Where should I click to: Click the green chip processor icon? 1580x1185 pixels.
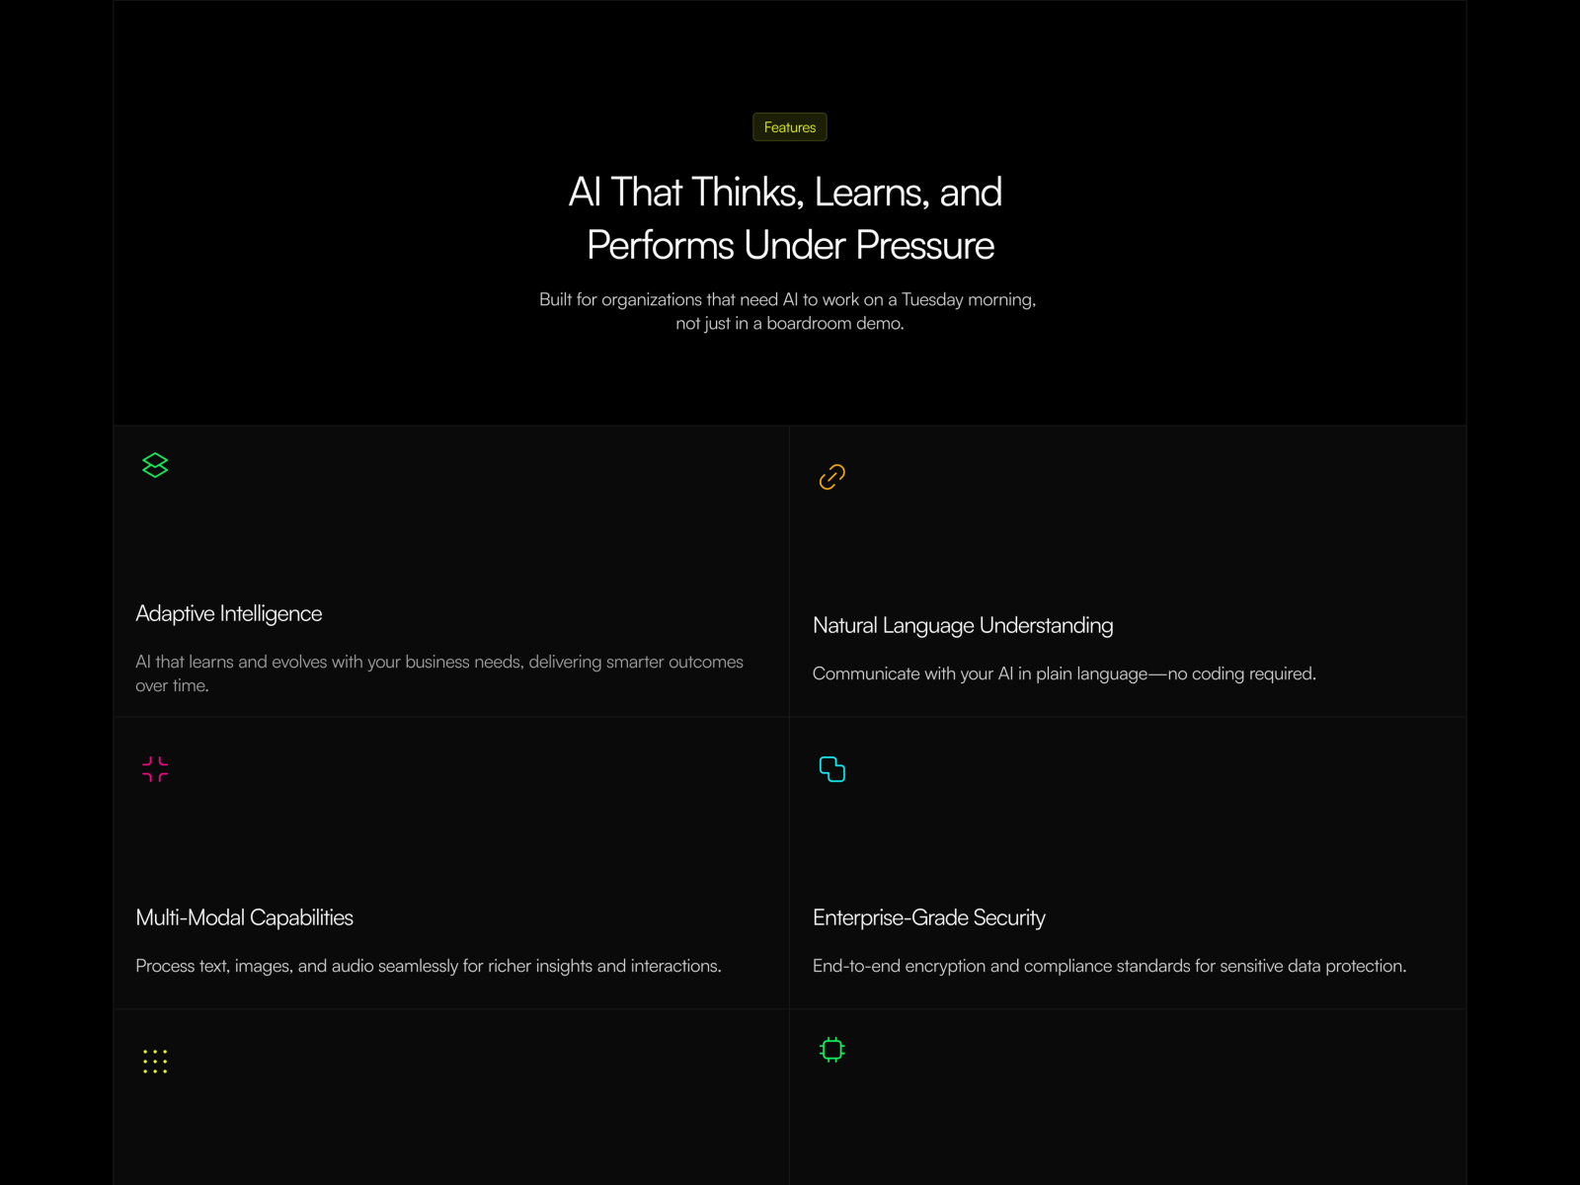coord(832,1050)
